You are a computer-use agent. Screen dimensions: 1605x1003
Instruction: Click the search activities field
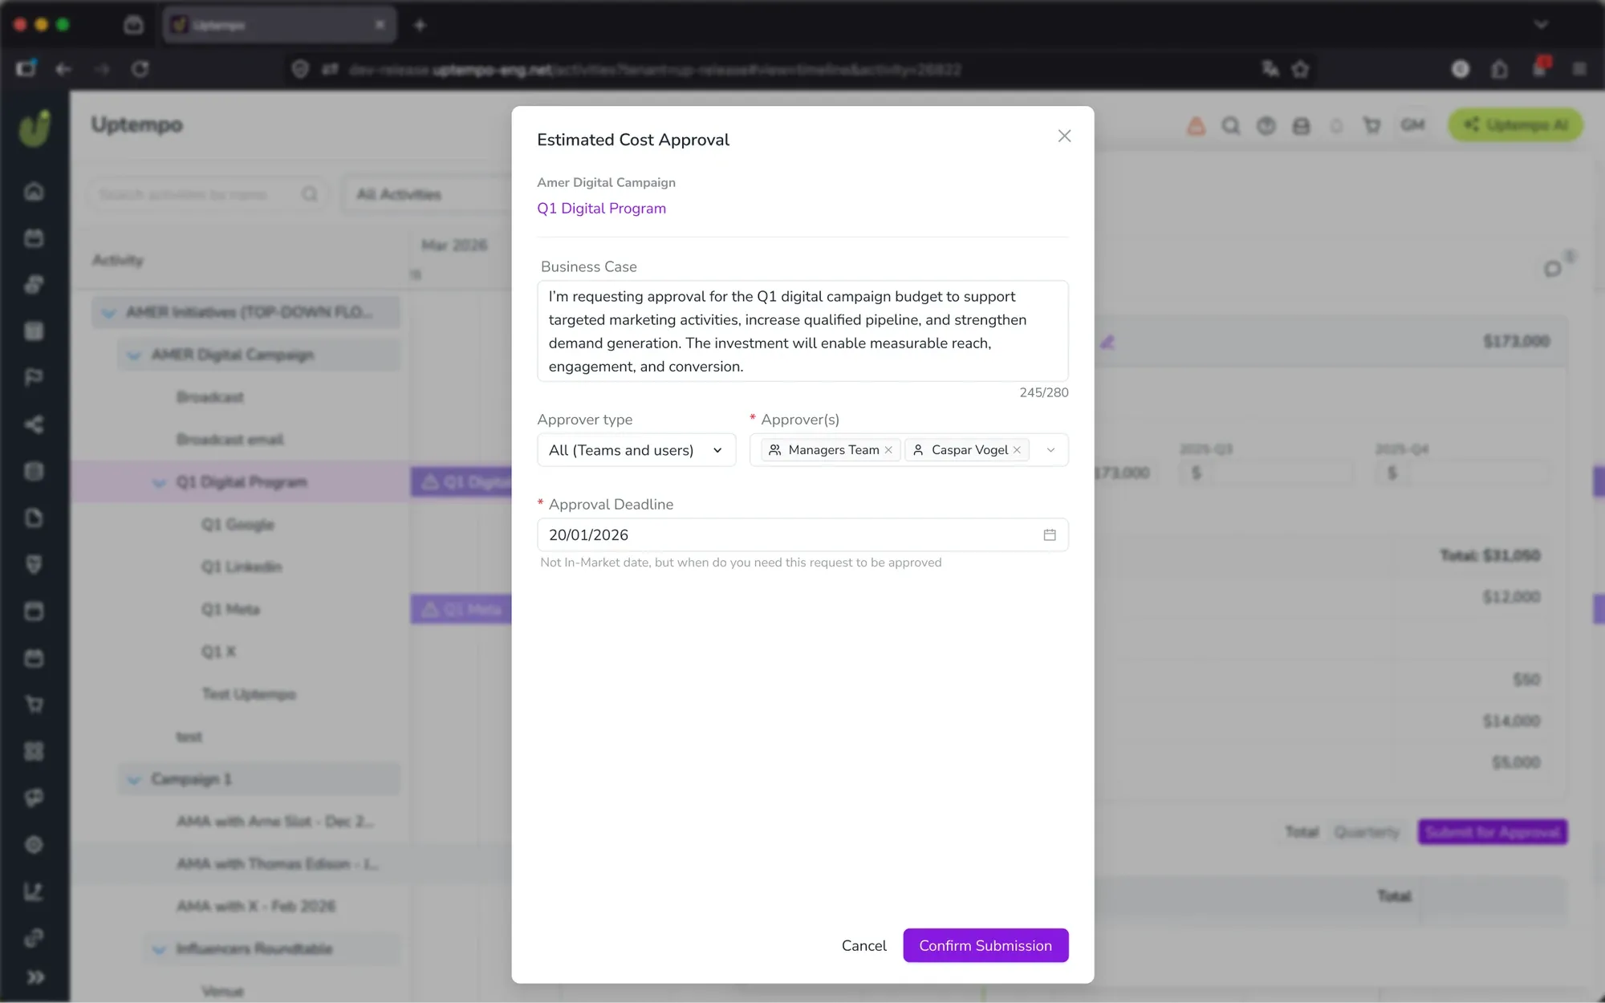tap(208, 194)
